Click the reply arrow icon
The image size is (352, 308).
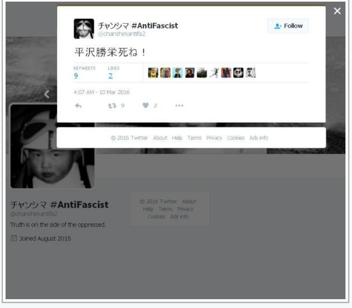[x=78, y=106]
